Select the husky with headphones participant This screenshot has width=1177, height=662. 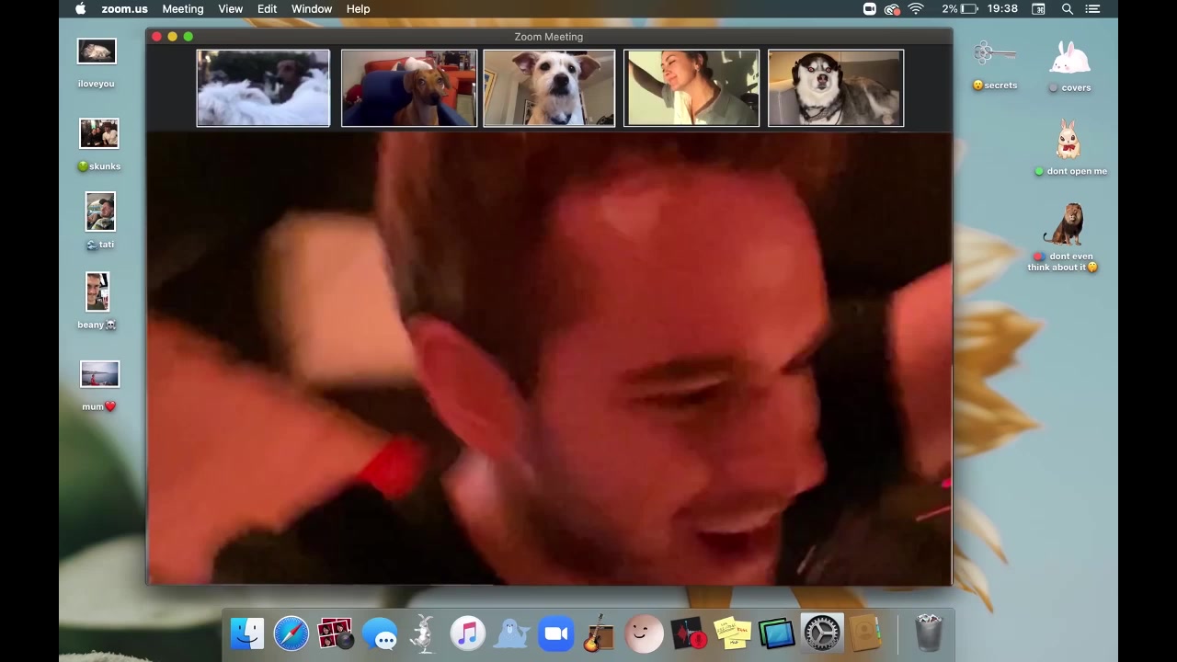point(836,88)
